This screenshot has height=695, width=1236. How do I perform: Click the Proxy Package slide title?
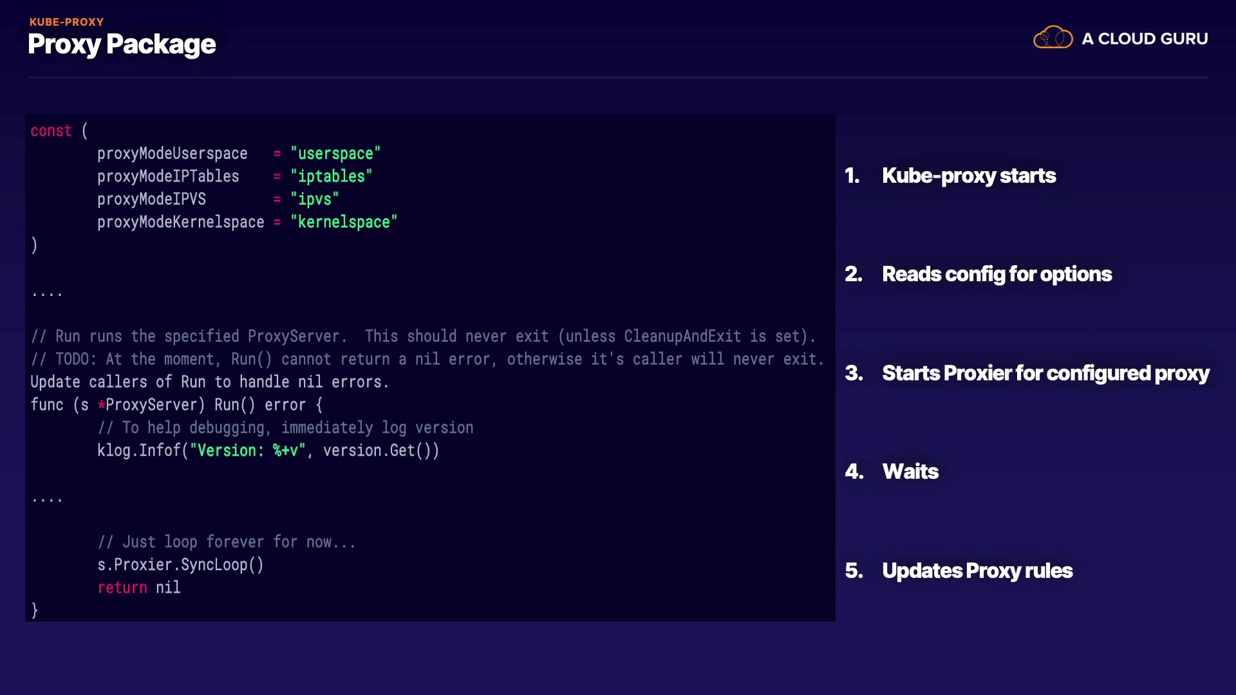122,44
